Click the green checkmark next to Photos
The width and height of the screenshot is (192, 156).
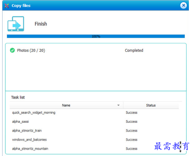pyautogui.click(x=12, y=50)
